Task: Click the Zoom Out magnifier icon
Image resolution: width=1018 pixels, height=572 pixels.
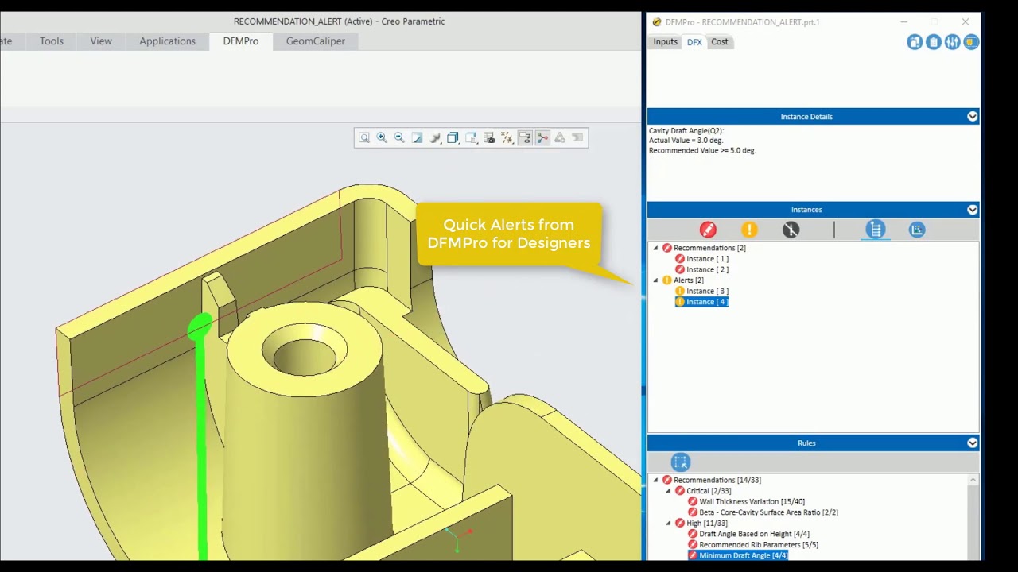Action: (x=399, y=138)
